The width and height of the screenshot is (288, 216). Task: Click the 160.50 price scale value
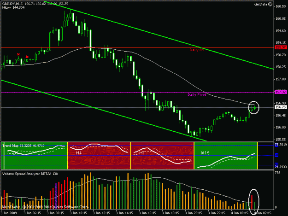pos(281,6)
